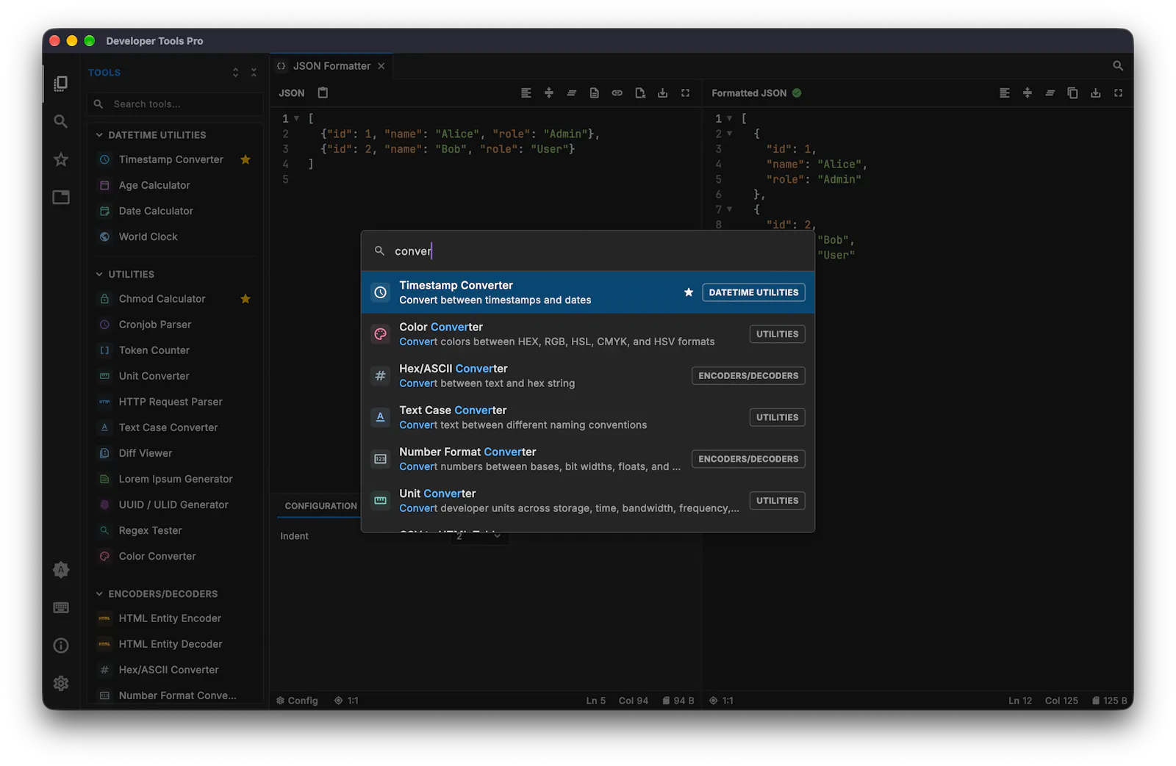
Task: Open the CONFIGURATION tab
Action: tap(320, 506)
